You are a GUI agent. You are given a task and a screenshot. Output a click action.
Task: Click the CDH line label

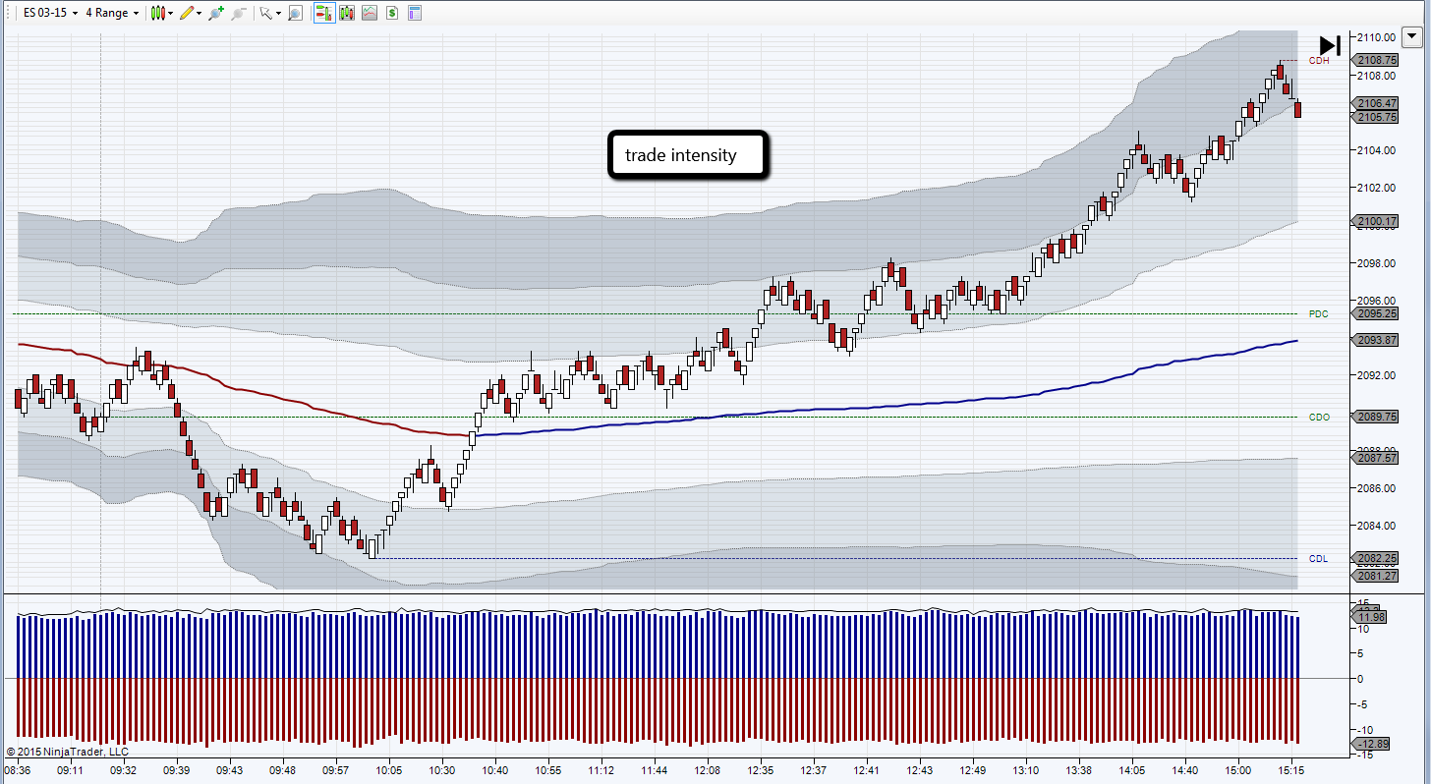1319,60
